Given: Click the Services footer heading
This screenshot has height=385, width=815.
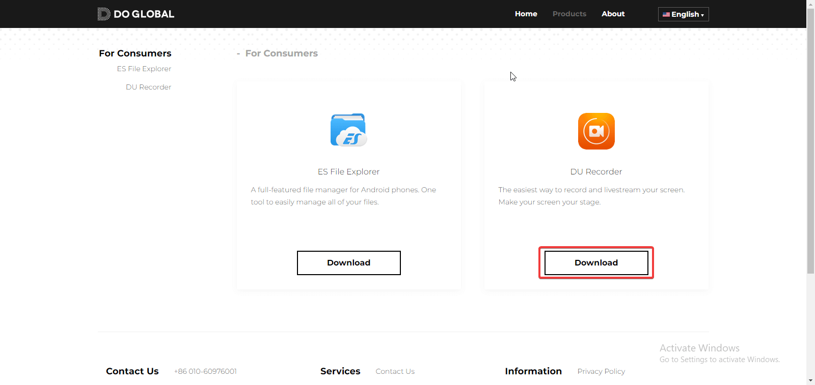Looking at the screenshot, I should coord(340,371).
